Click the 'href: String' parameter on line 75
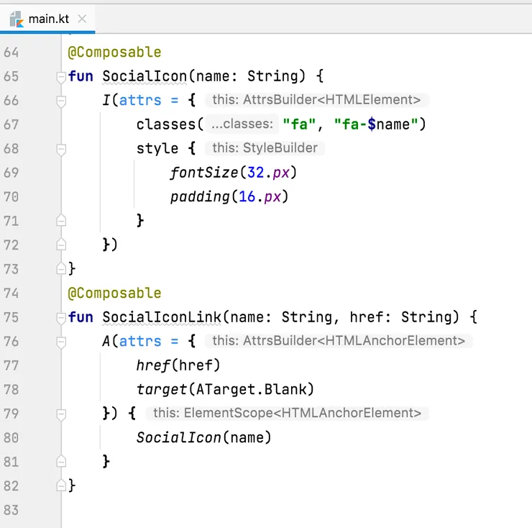This screenshot has width=532, height=528. [x=400, y=317]
